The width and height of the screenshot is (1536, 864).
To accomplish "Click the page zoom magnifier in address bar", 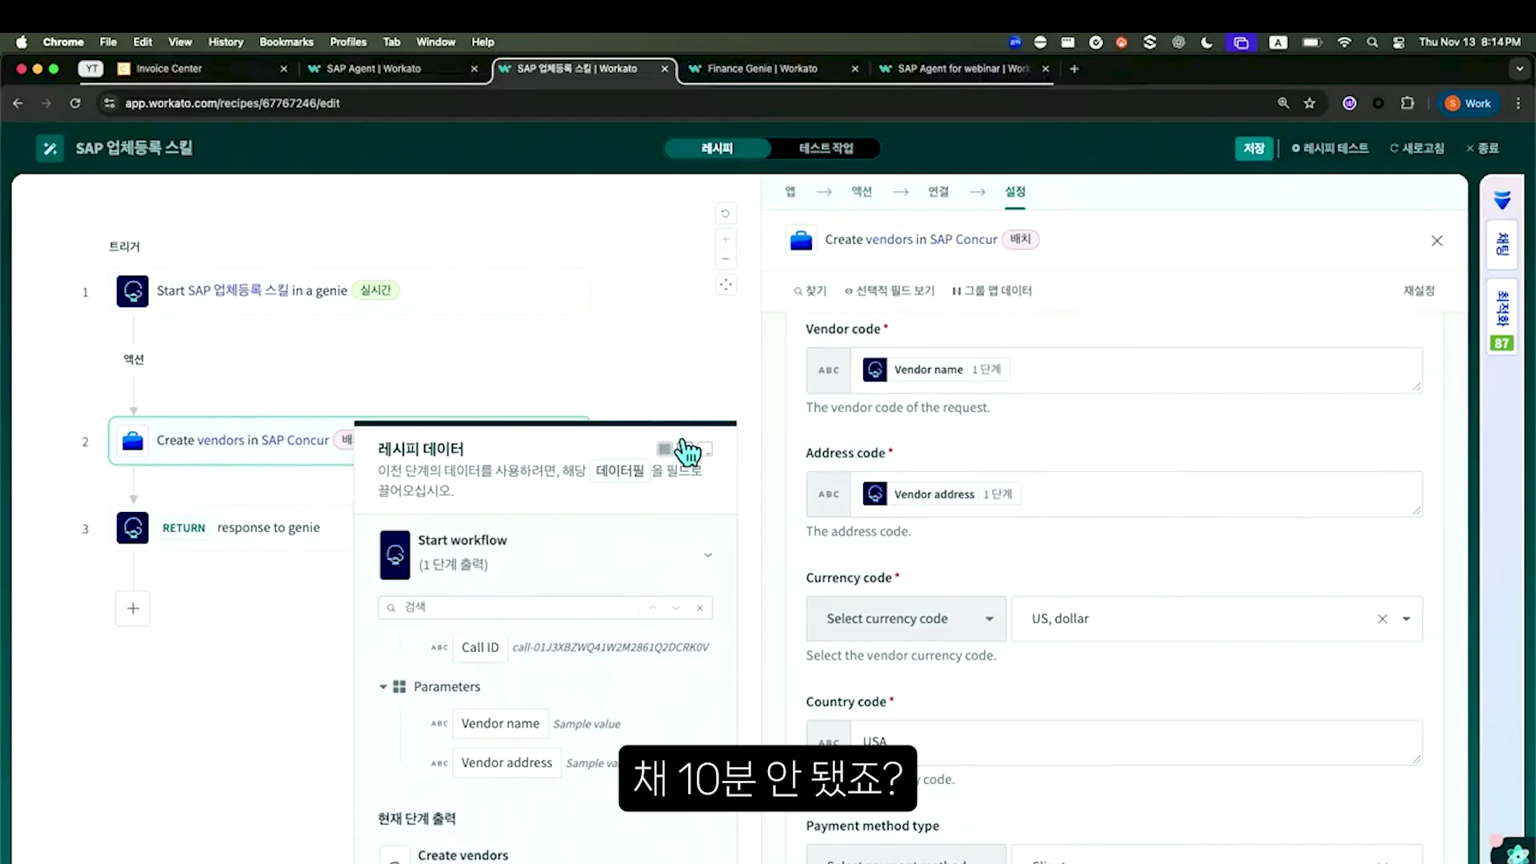I will click(x=1283, y=103).
